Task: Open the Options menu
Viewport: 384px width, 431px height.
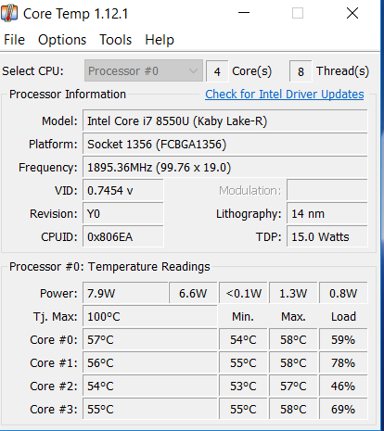Action: (x=62, y=40)
